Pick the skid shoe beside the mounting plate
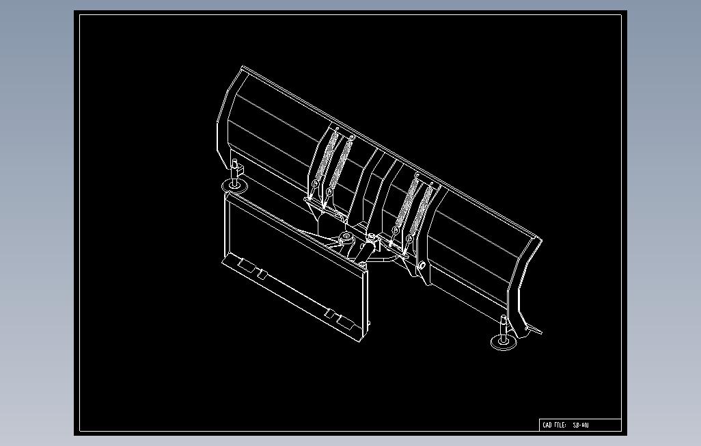 [x=235, y=176]
